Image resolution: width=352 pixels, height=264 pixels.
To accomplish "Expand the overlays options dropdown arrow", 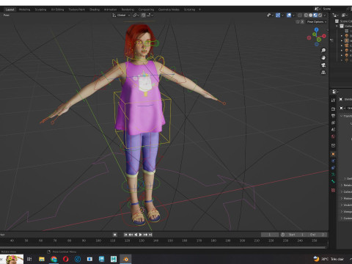I will pyautogui.click(x=293, y=15).
